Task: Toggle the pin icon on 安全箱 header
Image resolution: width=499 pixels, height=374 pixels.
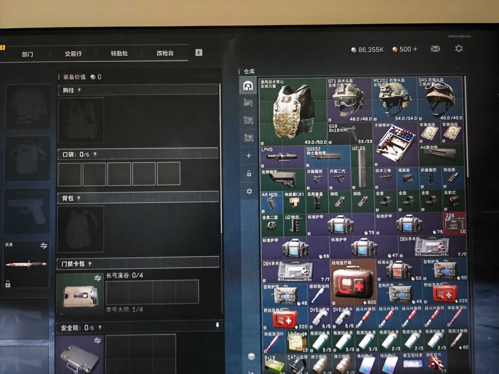Action: pos(217,325)
